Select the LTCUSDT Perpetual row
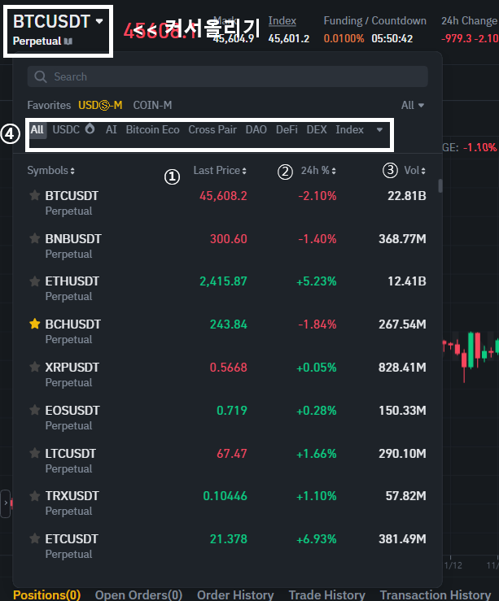Image resolution: width=499 pixels, height=601 pixels. 227,461
